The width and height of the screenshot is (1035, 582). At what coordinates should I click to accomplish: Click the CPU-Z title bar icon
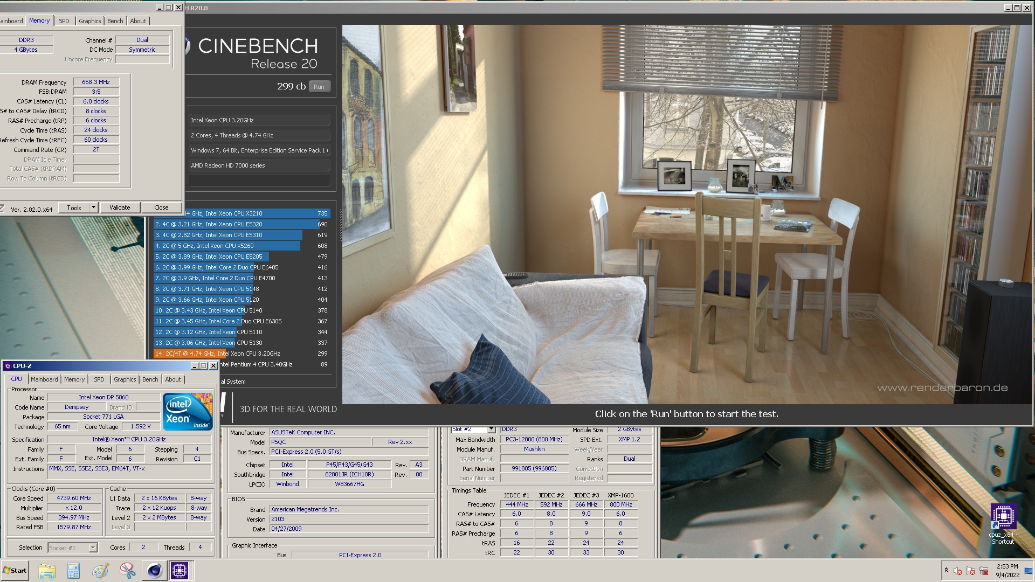(x=8, y=366)
